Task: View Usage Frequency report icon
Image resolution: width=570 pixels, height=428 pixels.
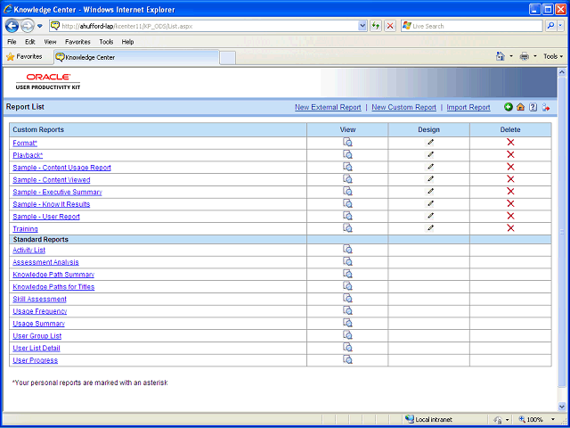Action: 347,311
